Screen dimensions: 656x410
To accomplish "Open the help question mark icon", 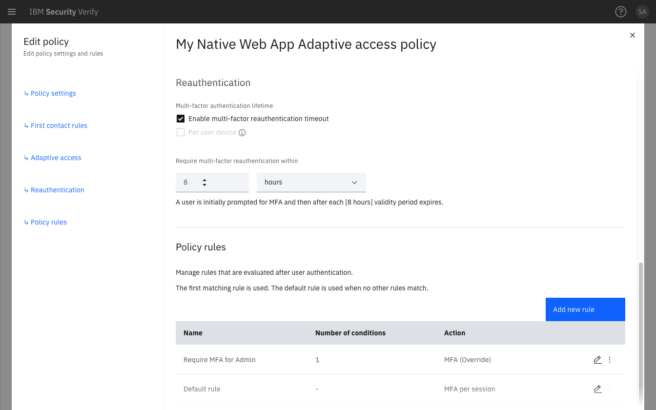I will coord(620,12).
